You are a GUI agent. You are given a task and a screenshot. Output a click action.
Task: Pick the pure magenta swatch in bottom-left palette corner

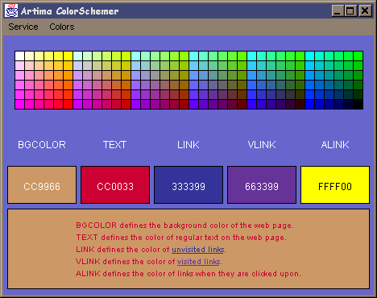click(19, 104)
